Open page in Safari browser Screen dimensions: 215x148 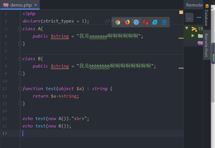pos(136,22)
